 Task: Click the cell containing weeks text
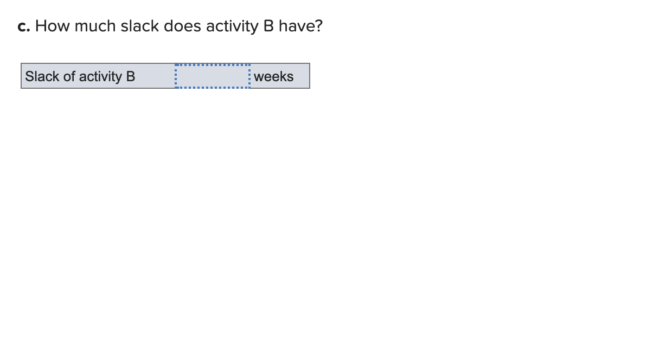279,76
